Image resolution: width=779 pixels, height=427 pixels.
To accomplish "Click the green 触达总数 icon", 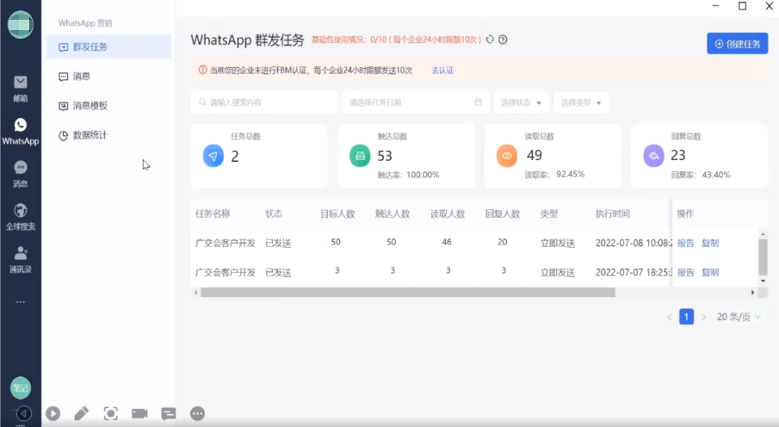I will 360,156.
